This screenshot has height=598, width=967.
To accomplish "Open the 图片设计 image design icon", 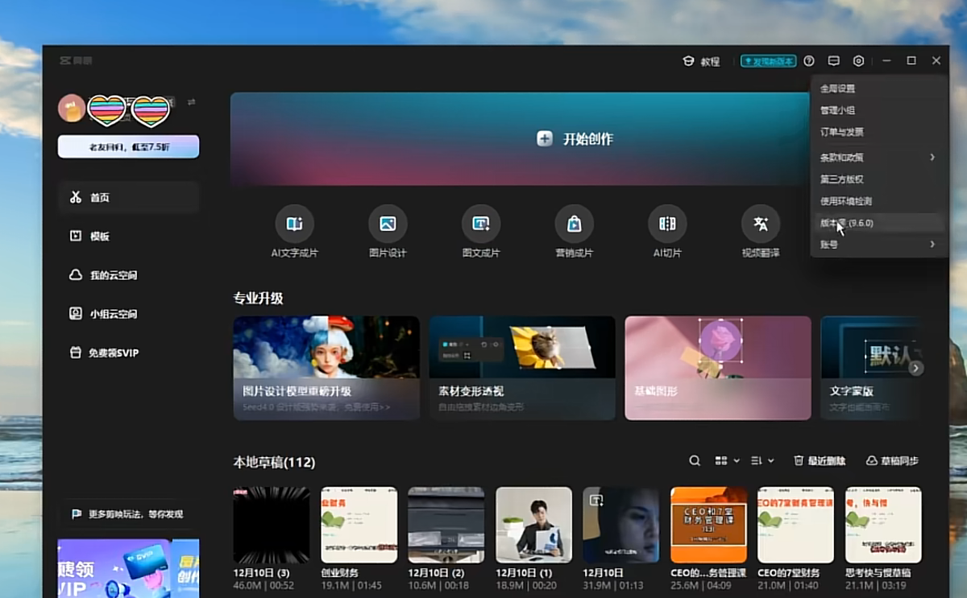I will (388, 225).
